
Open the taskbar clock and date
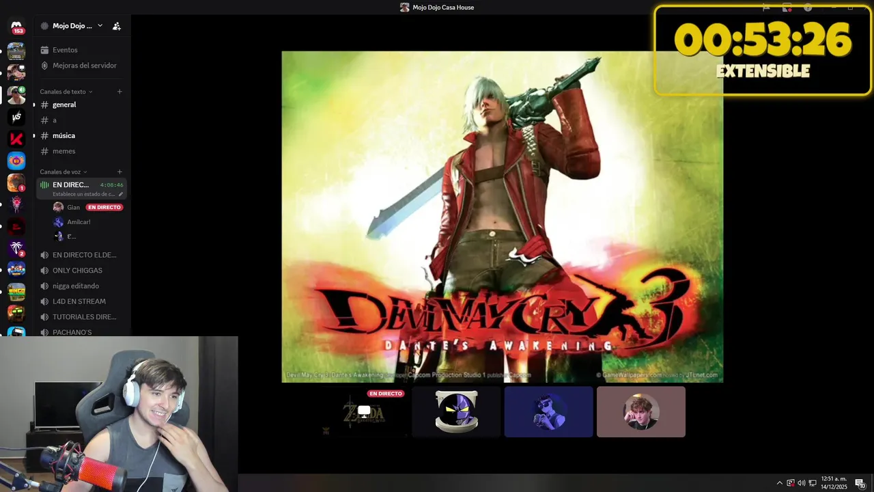[x=834, y=483]
